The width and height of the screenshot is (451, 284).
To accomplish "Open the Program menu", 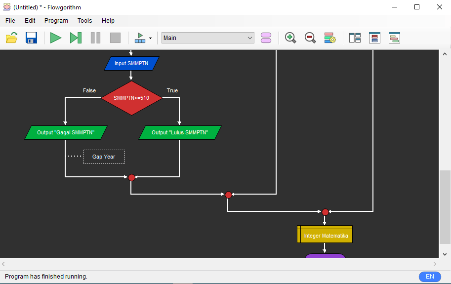I will (56, 21).
